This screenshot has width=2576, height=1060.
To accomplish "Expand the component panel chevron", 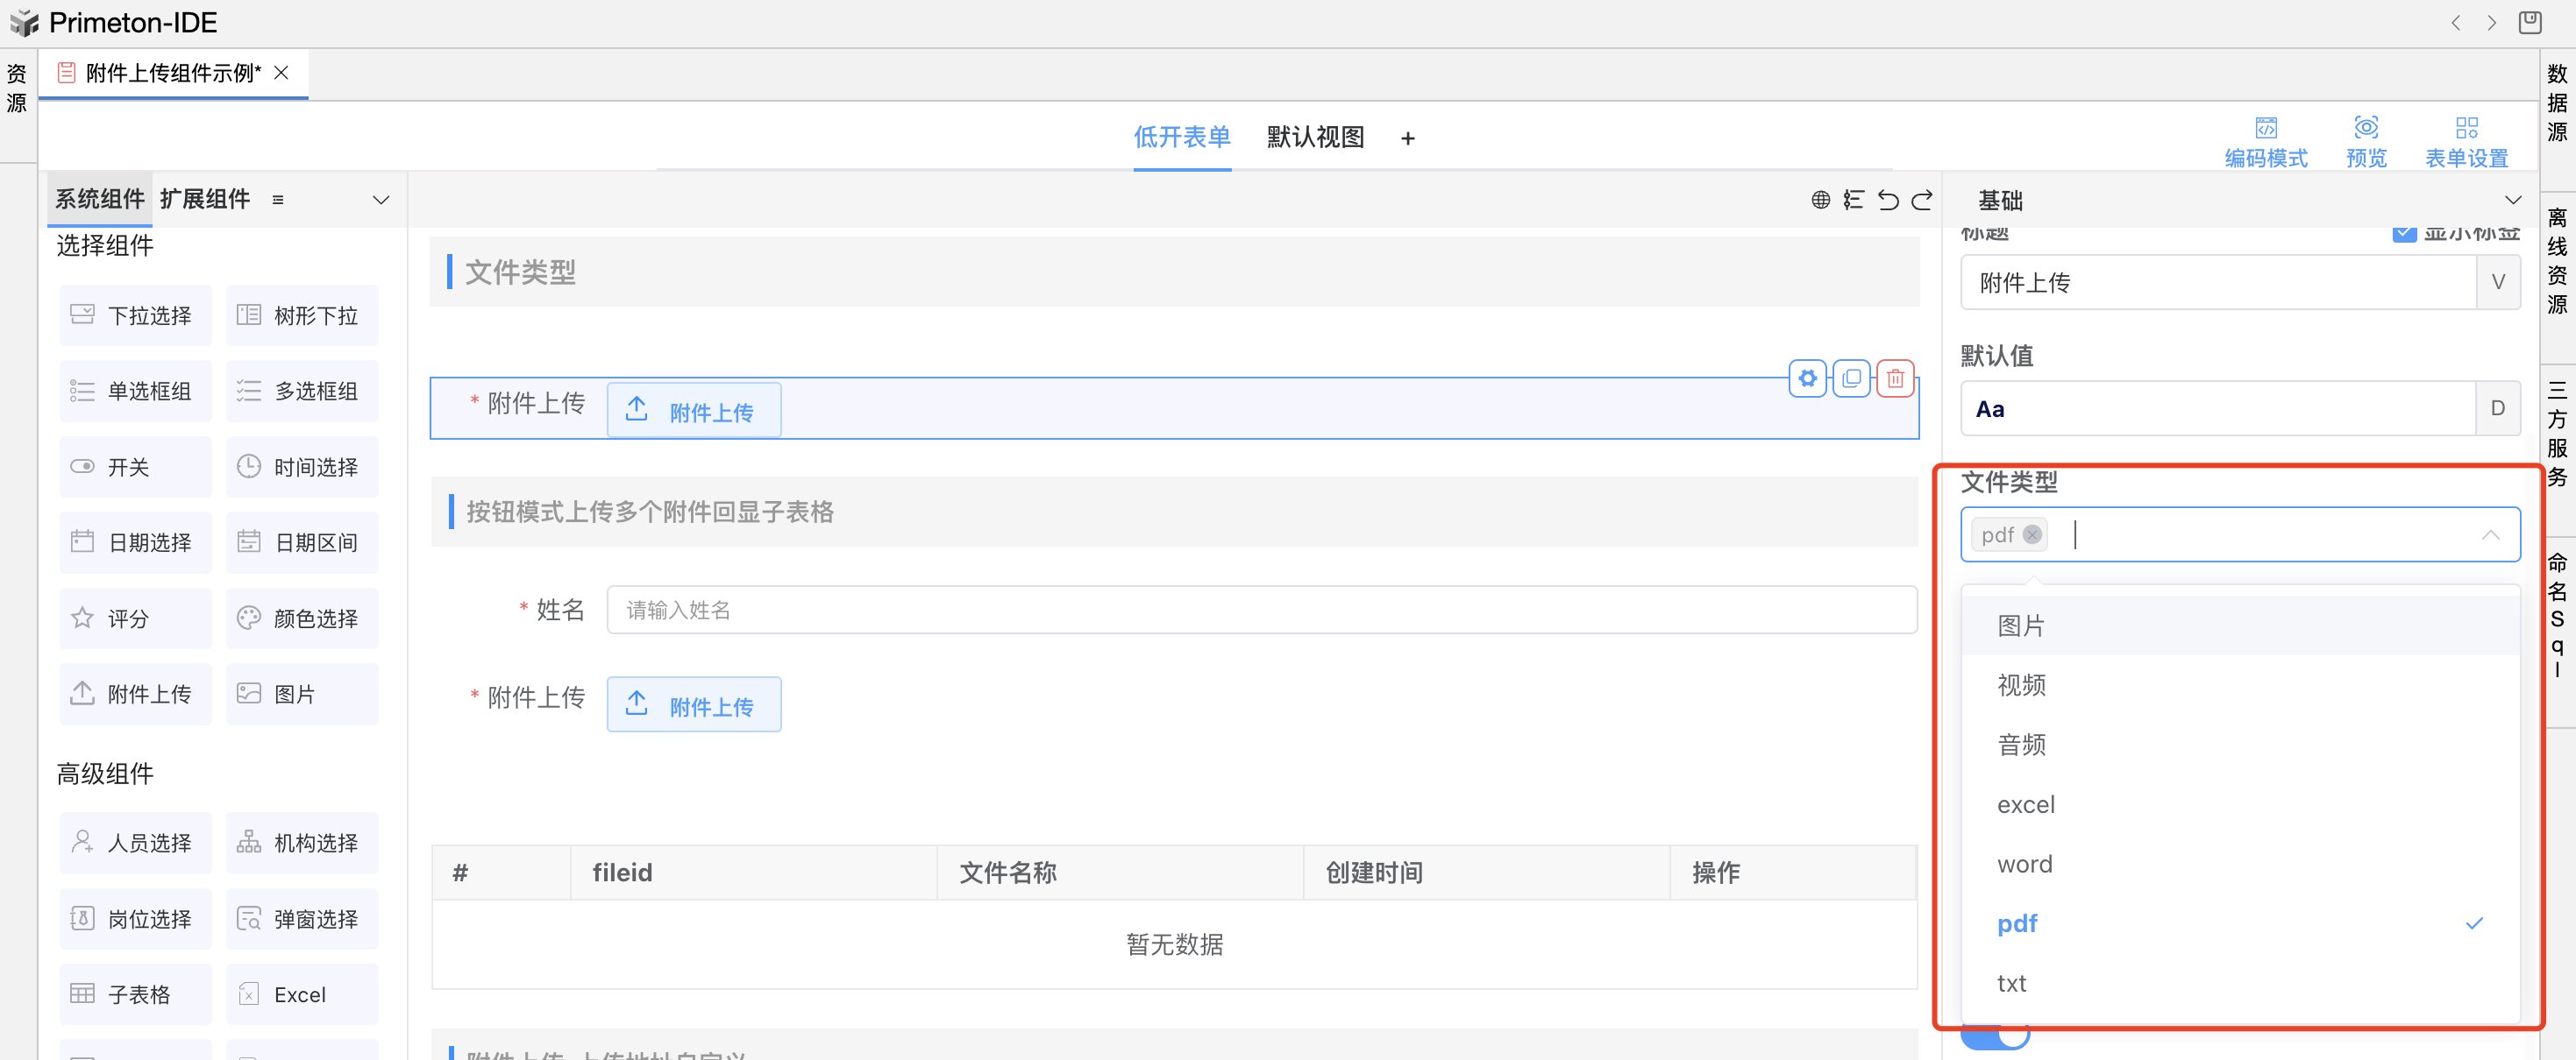I will pyautogui.click(x=381, y=200).
